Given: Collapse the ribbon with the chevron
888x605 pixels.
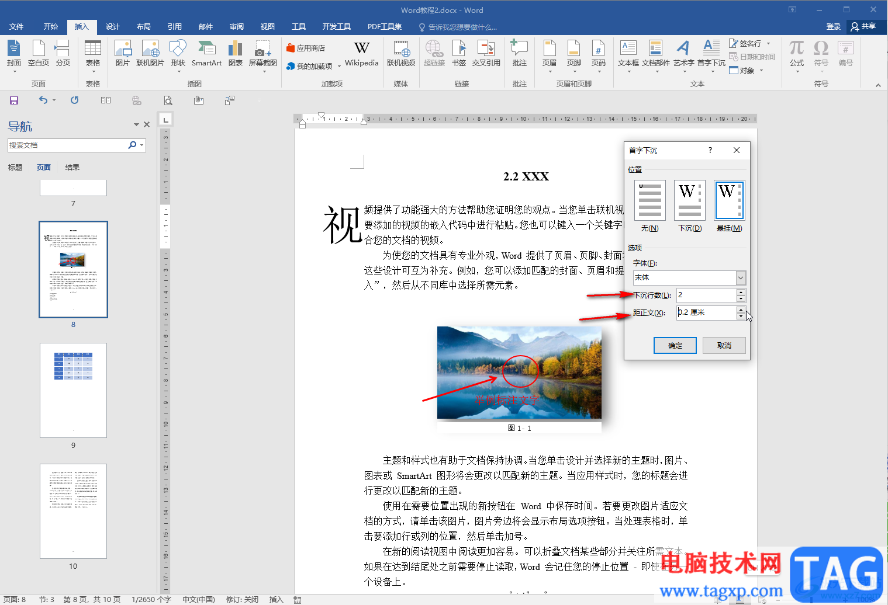Looking at the screenshot, I should (878, 85).
